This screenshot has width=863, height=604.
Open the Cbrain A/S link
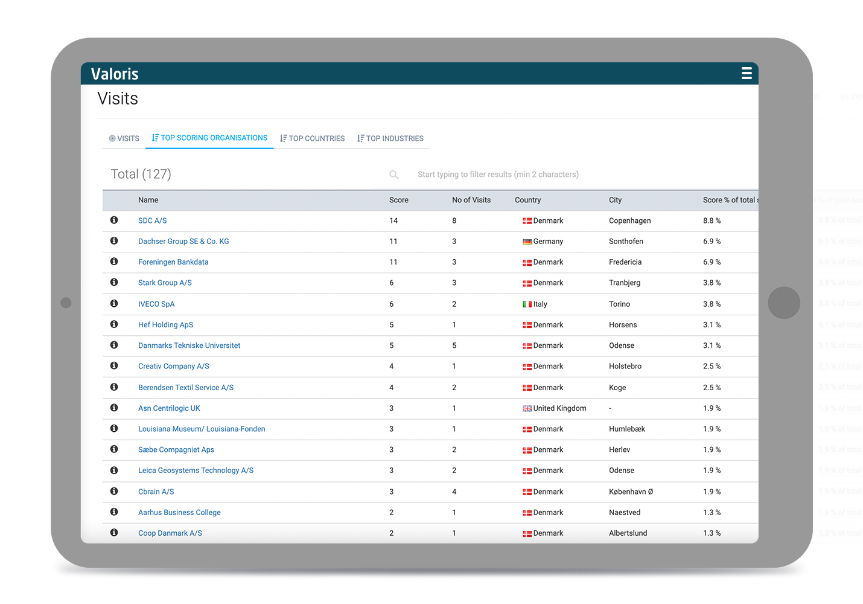pos(156,492)
